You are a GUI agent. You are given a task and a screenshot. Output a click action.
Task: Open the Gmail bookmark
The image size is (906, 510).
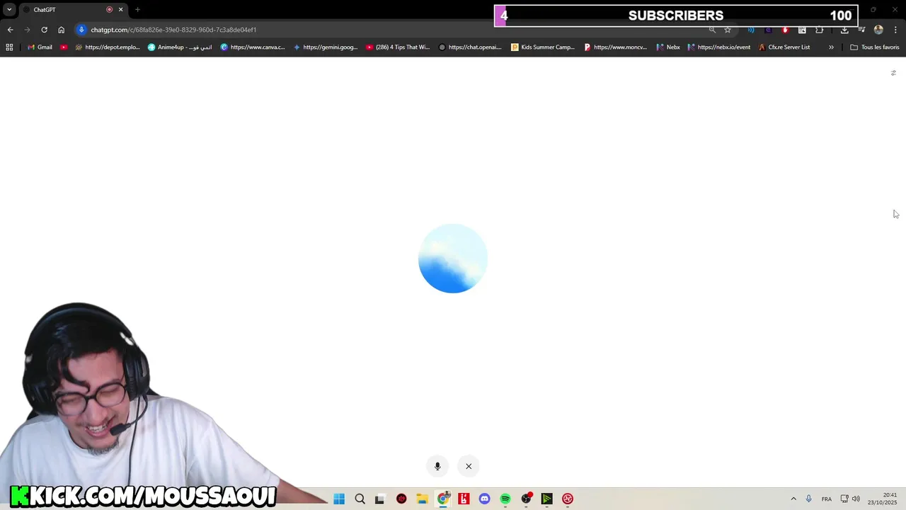pos(39,47)
